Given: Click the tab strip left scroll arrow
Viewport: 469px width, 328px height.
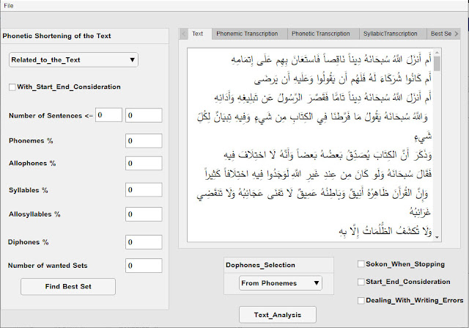Looking at the screenshot, I should click(x=184, y=34).
